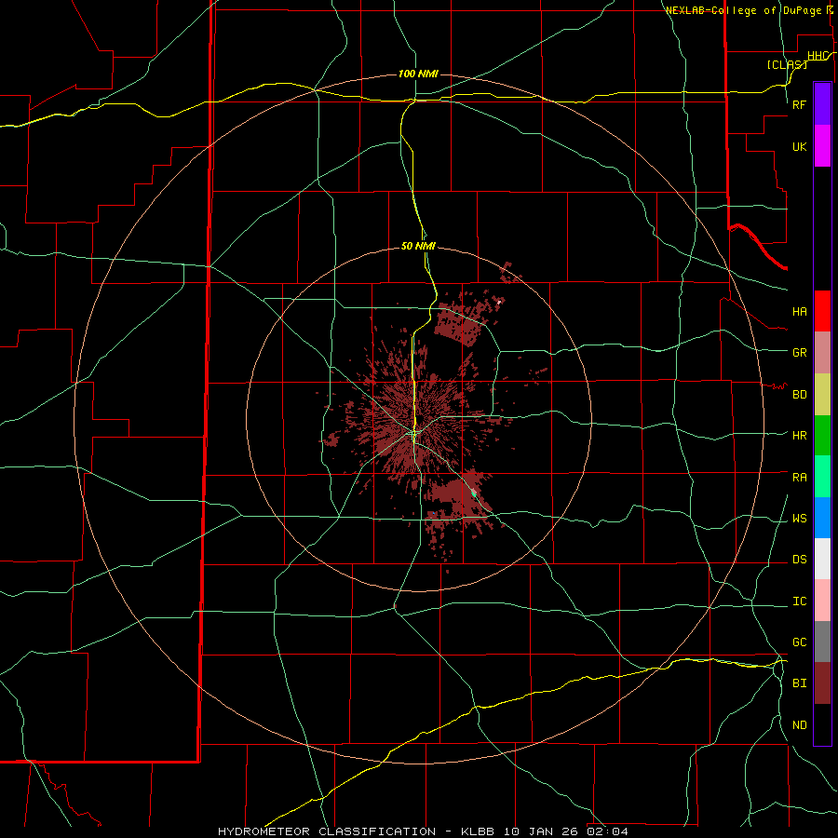
Task: Select the dusty pink GR legend swatch
Action: 822,353
